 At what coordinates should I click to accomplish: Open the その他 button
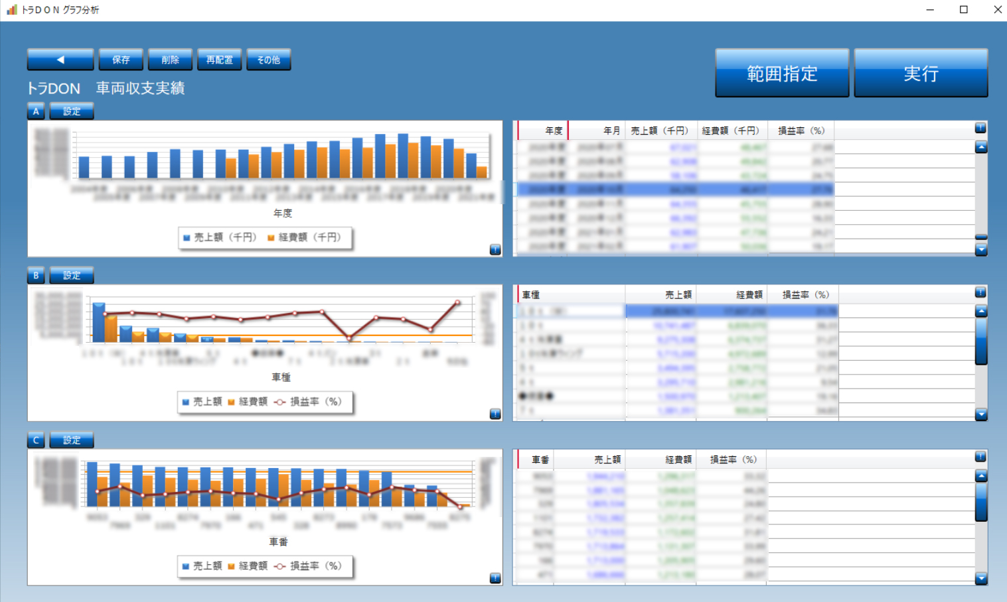pos(269,60)
